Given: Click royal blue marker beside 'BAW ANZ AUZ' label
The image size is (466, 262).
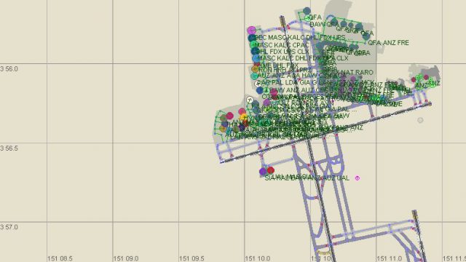Looking at the screenshot, I should (260, 90).
